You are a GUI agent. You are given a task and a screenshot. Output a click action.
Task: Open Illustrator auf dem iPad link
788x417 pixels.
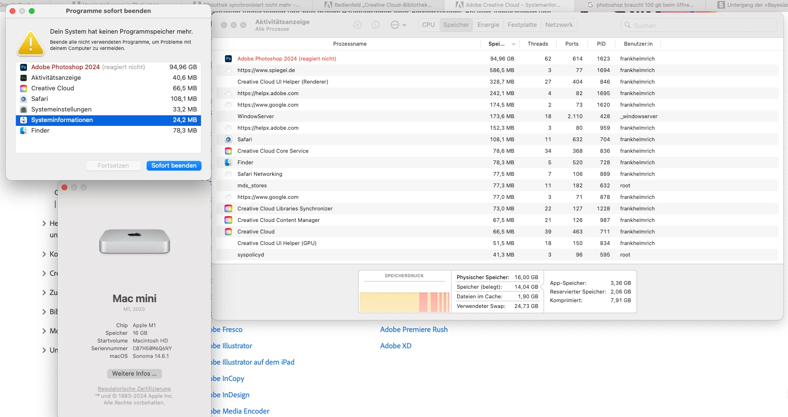pyautogui.click(x=253, y=362)
